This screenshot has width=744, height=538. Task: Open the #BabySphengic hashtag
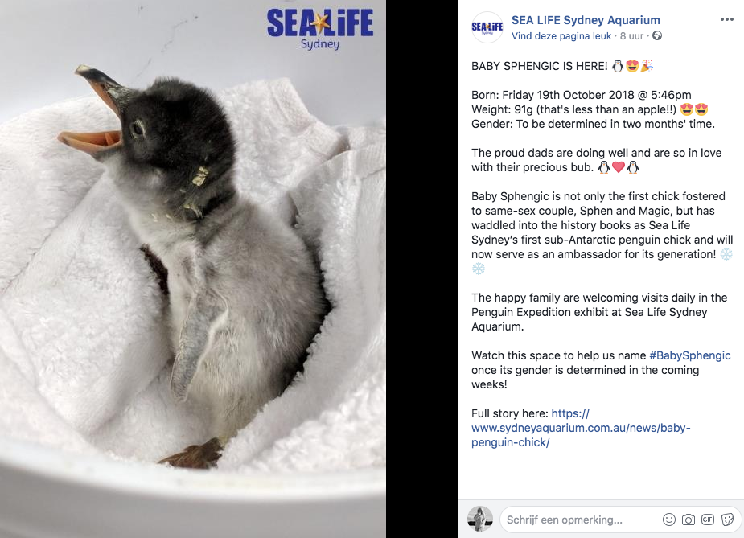click(690, 355)
